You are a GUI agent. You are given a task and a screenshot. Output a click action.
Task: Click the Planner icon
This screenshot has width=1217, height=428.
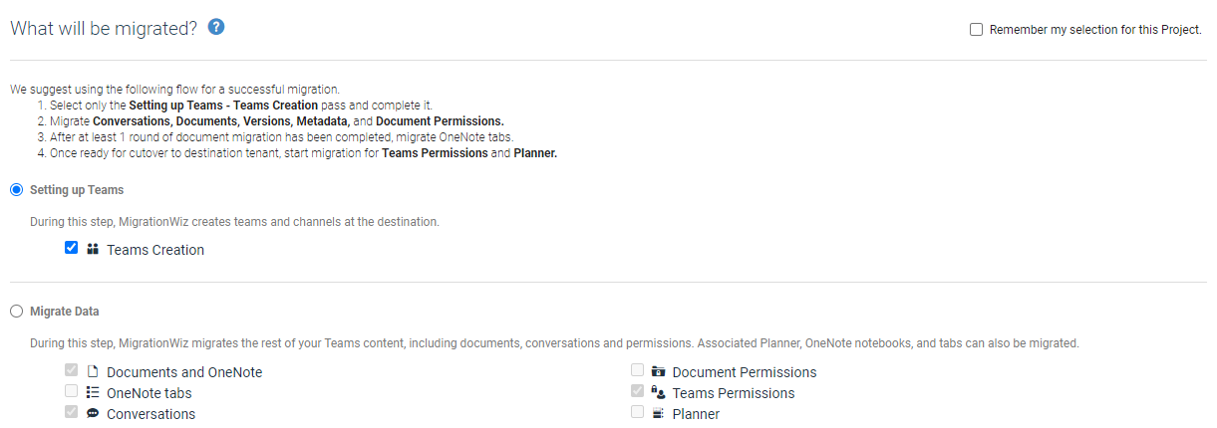pyautogui.click(x=658, y=414)
